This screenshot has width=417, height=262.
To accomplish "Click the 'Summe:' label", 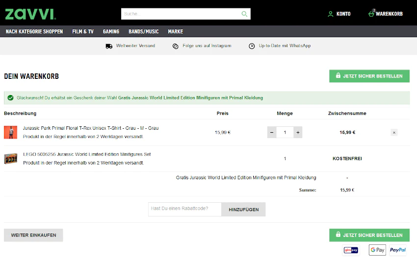I will (308, 190).
